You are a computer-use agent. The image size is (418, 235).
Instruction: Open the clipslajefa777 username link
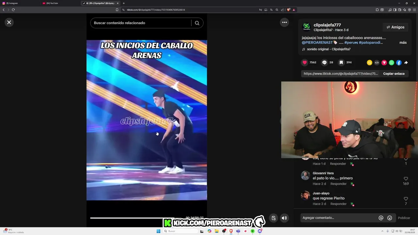coord(327,25)
